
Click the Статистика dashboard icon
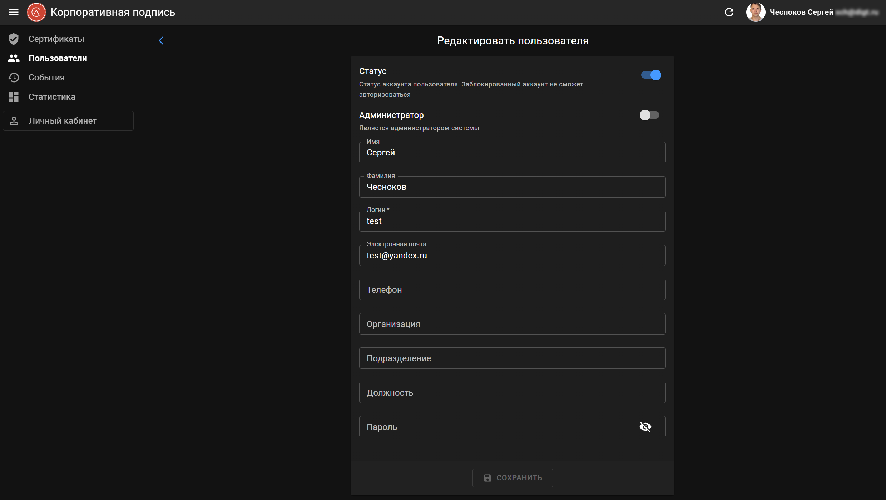click(14, 97)
